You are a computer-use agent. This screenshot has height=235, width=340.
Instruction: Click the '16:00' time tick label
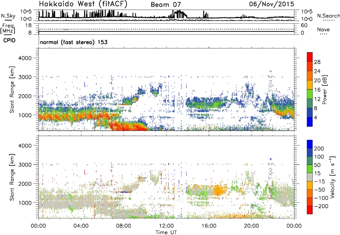pos(209,226)
